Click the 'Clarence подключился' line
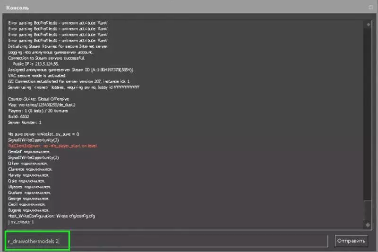Screen dimensions: 378x252 pos(30,169)
